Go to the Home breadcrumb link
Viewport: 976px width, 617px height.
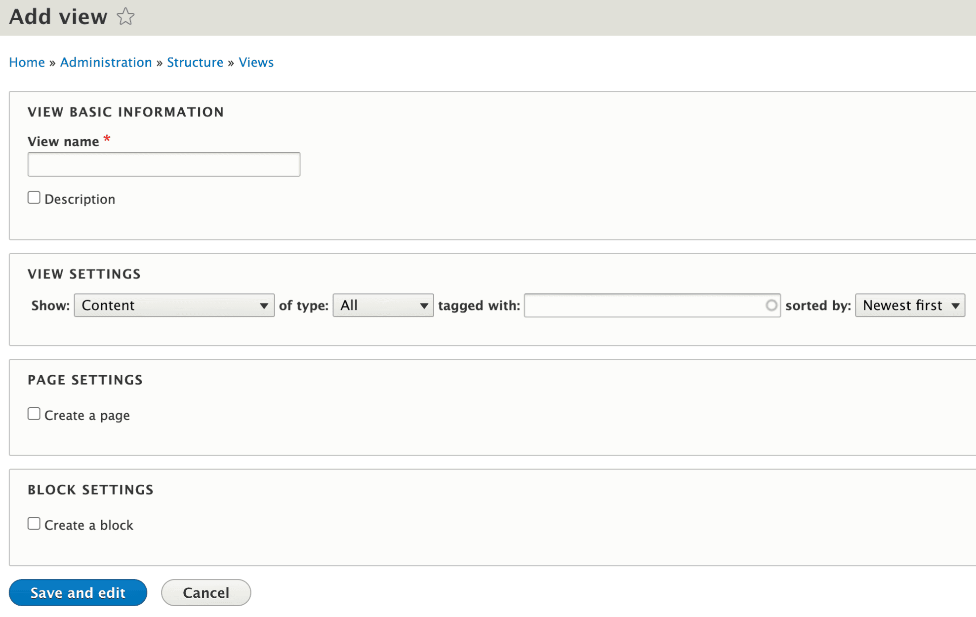pyautogui.click(x=27, y=62)
